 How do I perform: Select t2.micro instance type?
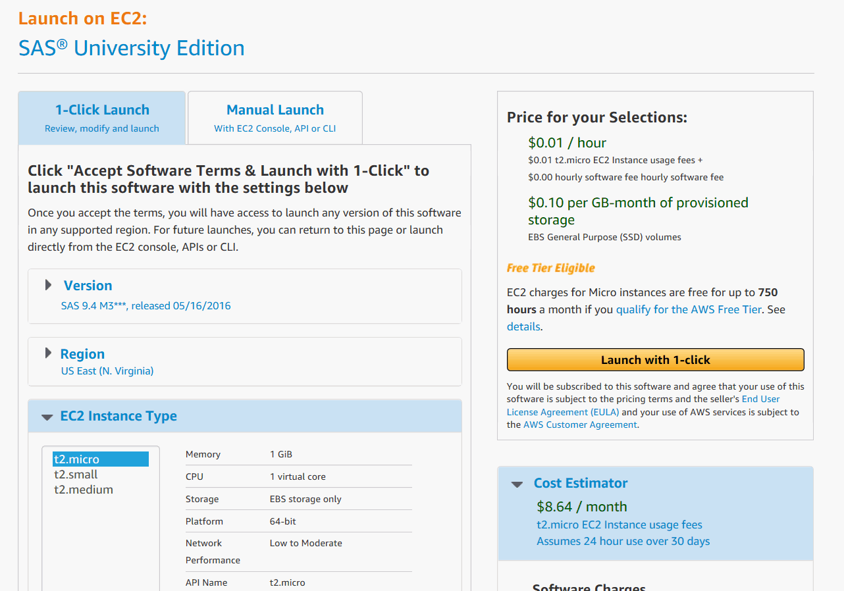click(x=101, y=459)
